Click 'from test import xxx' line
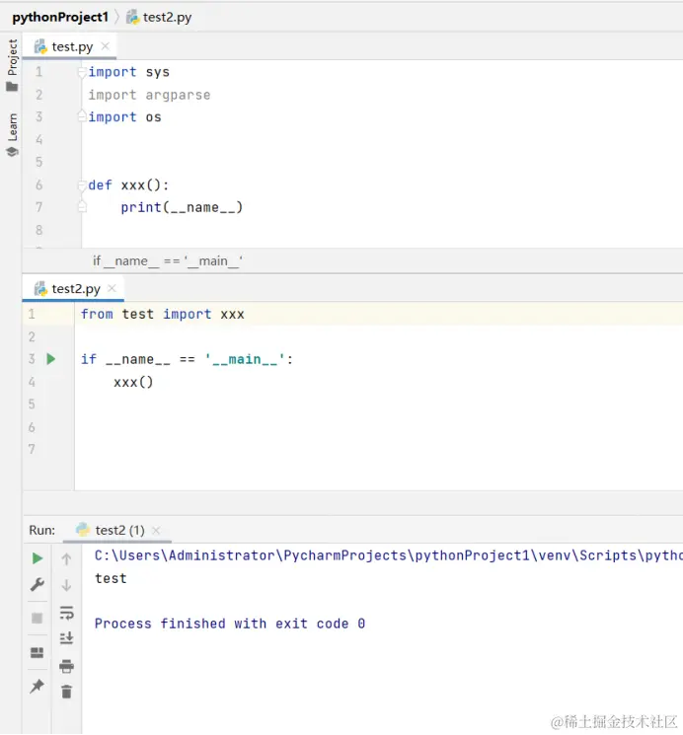683x735 pixels. [162, 314]
